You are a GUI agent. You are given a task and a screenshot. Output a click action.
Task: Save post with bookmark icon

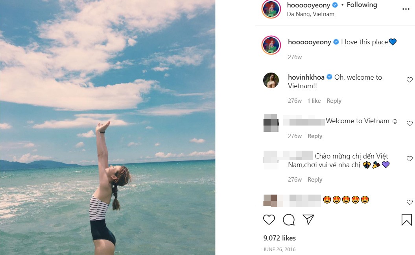tap(406, 220)
